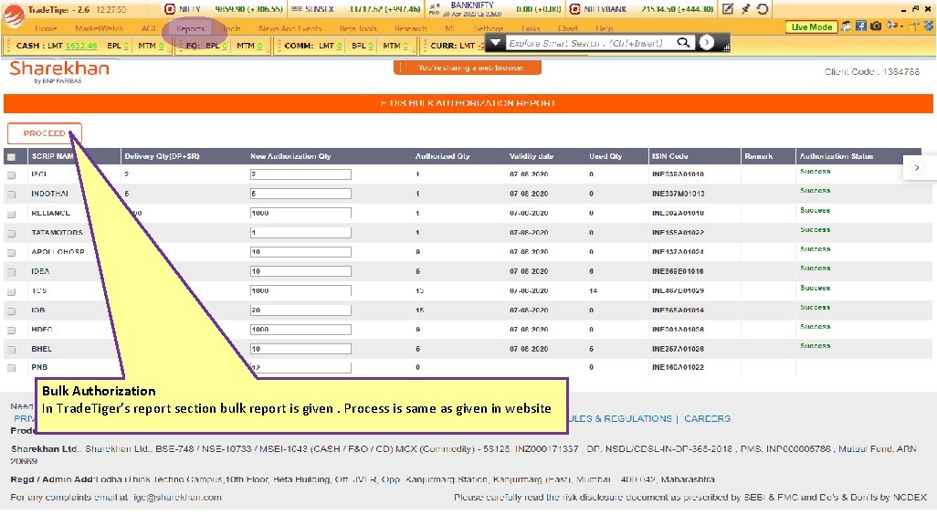Check the IDEA row checkbox
The height and width of the screenshot is (526, 937).
tap(11, 272)
